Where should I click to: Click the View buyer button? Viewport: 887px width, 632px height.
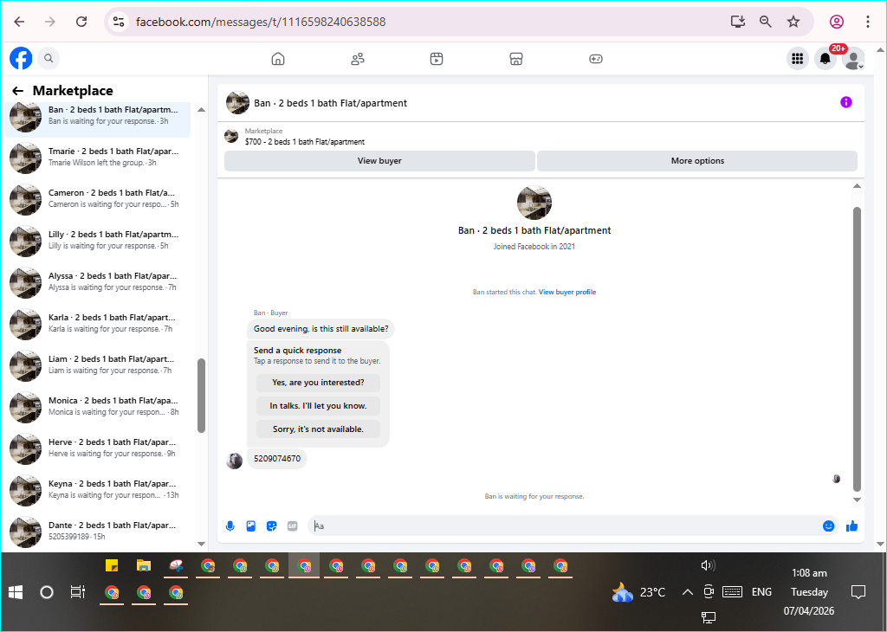click(379, 160)
